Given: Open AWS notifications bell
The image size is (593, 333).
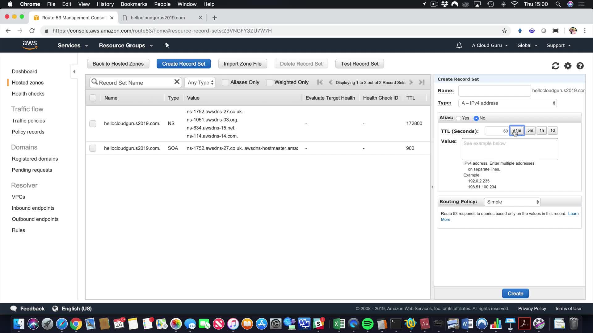Looking at the screenshot, I should [459, 46].
